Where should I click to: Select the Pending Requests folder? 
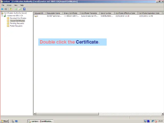17,23
